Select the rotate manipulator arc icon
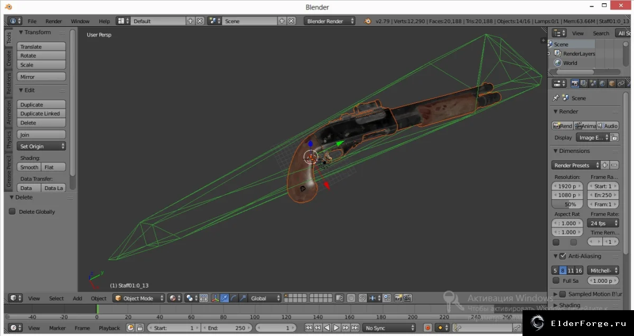This screenshot has height=336, width=634. pyautogui.click(x=233, y=298)
